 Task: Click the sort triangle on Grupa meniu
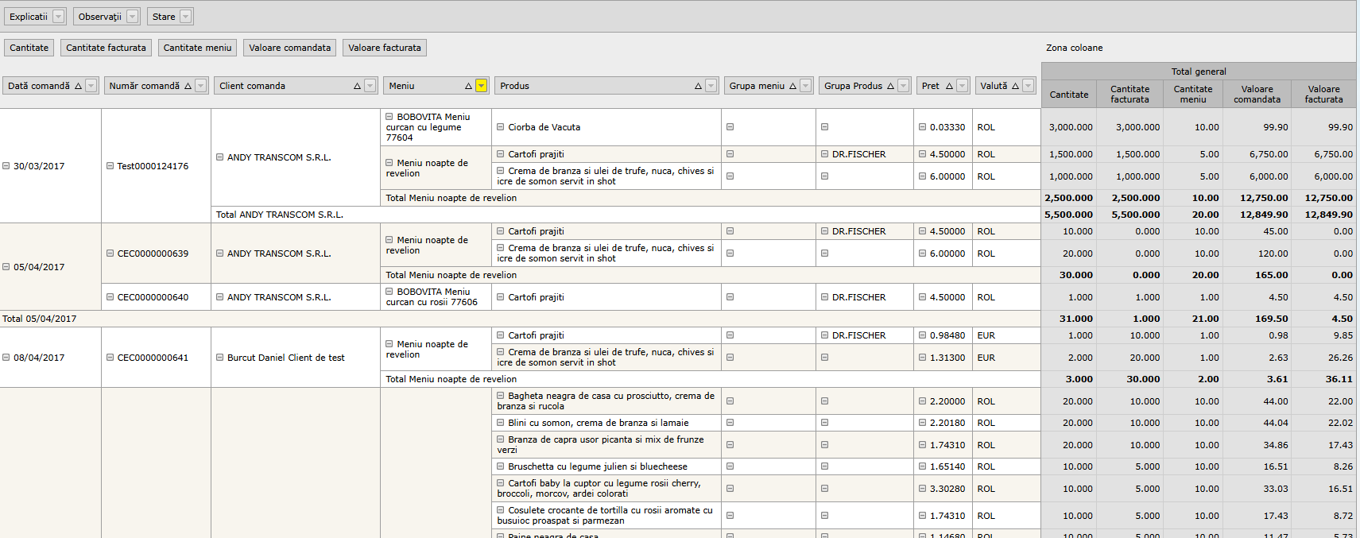pyautogui.click(x=792, y=86)
